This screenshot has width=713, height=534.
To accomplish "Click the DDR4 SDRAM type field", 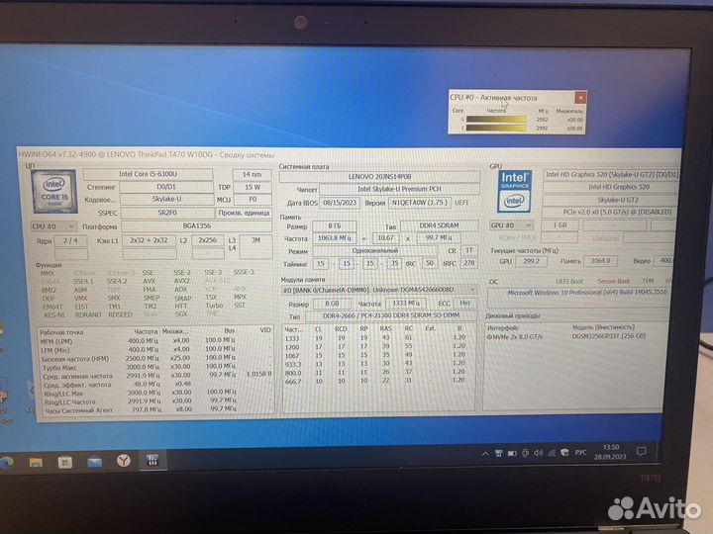I will click(x=440, y=225).
